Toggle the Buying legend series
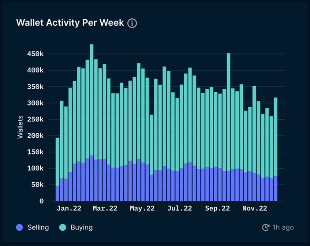Viewport: 310px width, 246px height. point(81,227)
